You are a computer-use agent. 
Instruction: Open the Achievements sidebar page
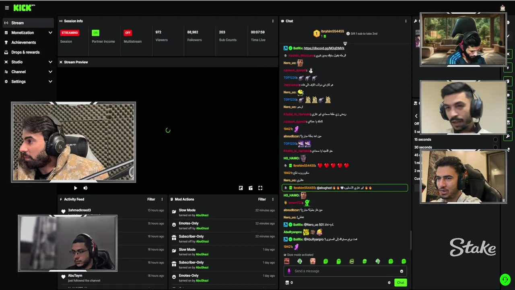click(x=27, y=42)
